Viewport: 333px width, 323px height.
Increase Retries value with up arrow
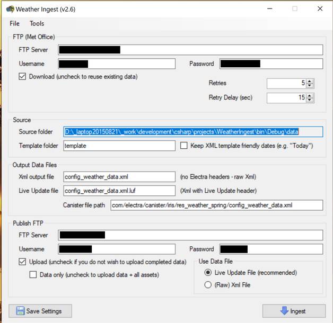(310, 81)
